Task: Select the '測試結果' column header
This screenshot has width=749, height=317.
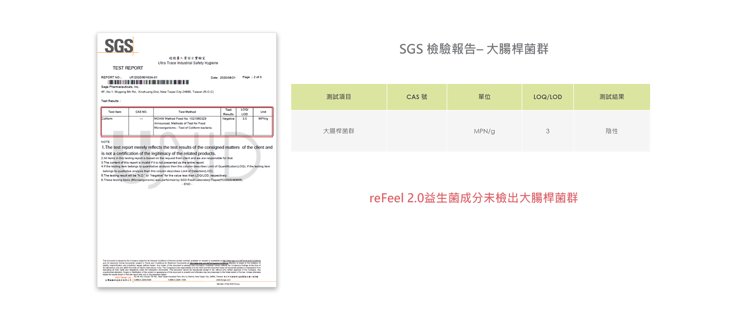Action: tap(612, 97)
